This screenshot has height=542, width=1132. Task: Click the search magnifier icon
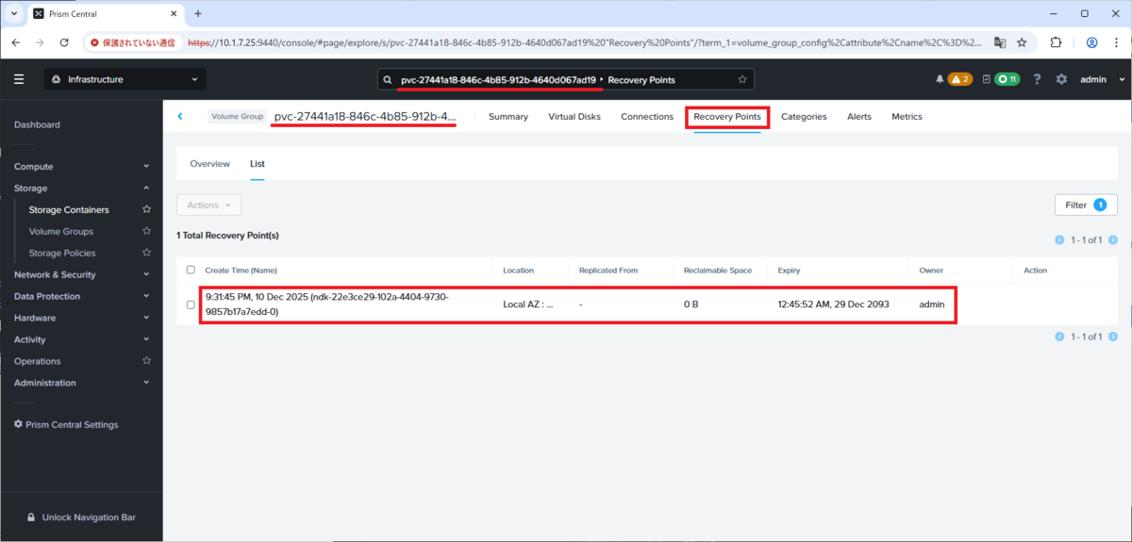click(388, 79)
